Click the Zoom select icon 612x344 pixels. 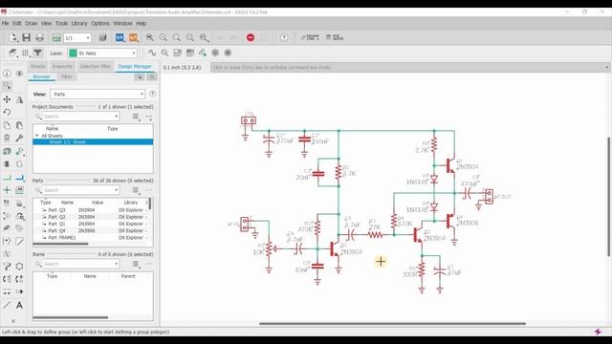tap(204, 37)
